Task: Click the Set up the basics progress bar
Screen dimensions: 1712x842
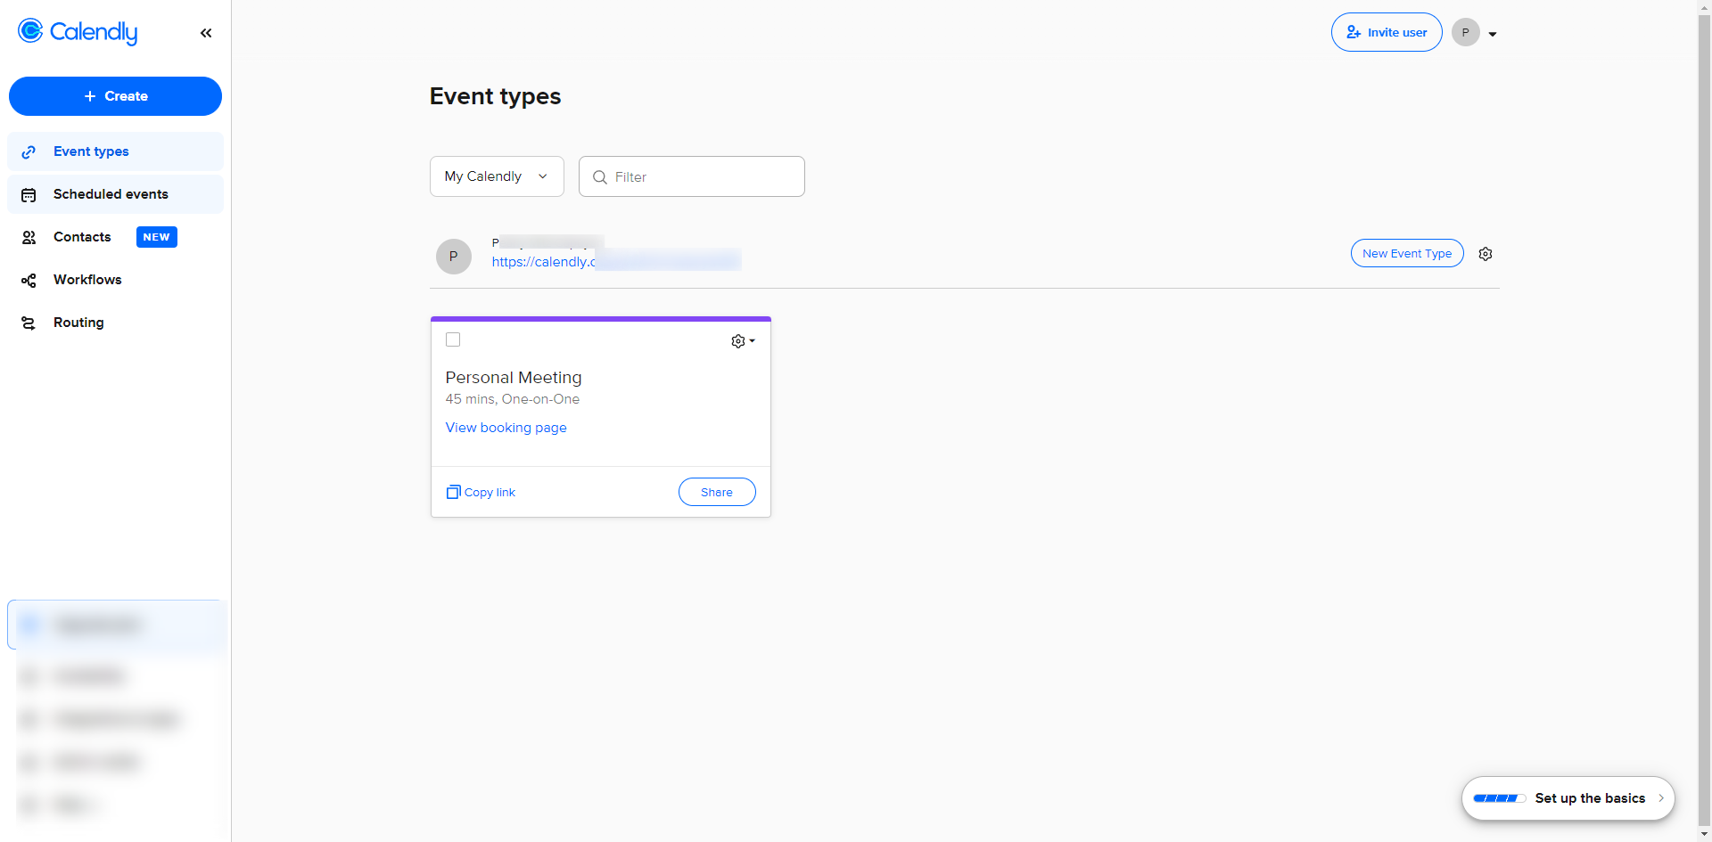Action: [x=1499, y=798]
